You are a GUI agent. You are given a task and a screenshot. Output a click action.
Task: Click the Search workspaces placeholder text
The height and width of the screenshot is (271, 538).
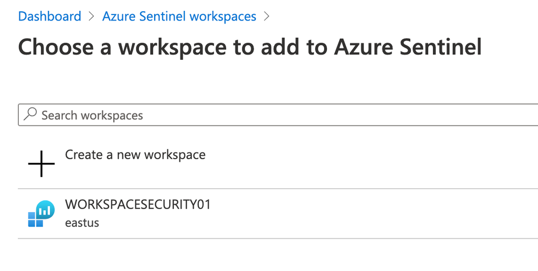click(x=92, y=115)
